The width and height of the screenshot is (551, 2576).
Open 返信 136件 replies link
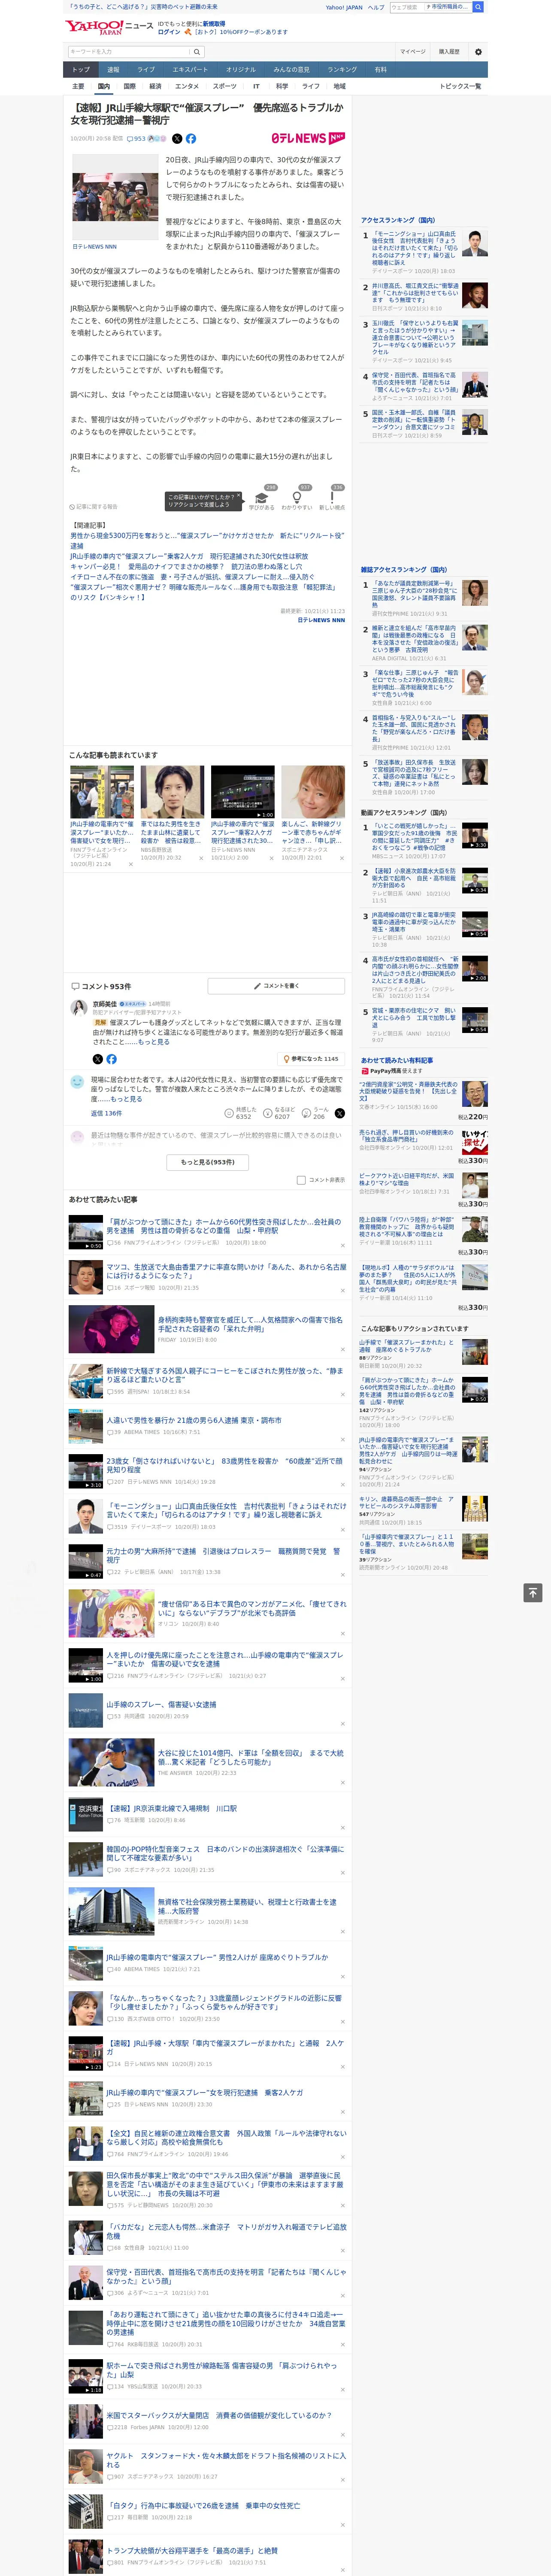pyautogui.click(x=107, y=1113)
